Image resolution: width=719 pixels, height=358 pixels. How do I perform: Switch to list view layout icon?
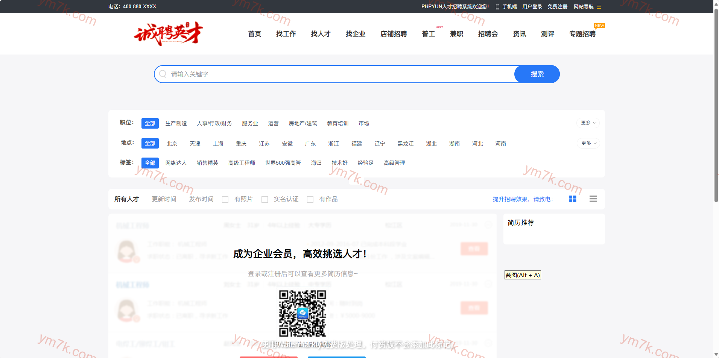593,199
